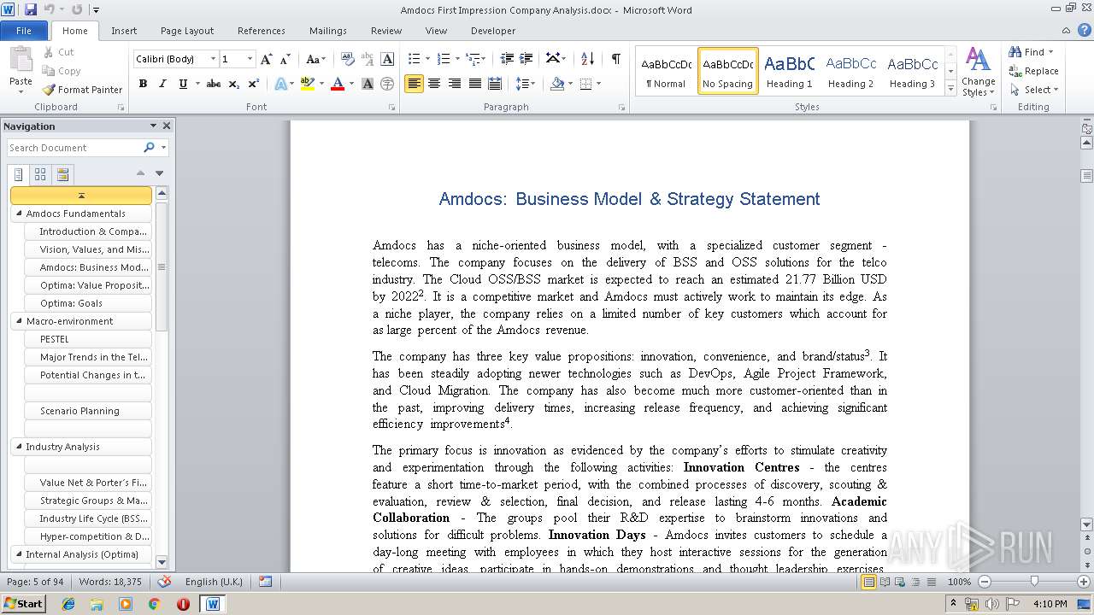Viewport: 1094px width, 615px height.
Task: Open the font color swatch button
Action: tap(337, 84)
